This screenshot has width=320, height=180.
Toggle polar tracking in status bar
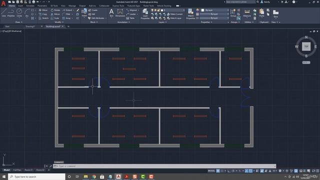pyautogui.click(x=233, y=171)
